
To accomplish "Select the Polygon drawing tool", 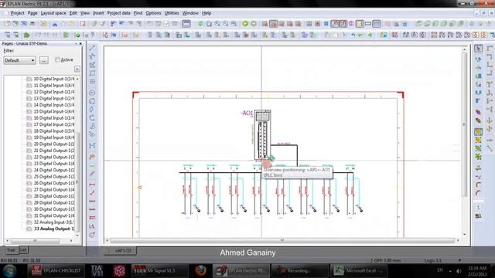I will click(x=92, y=65).
